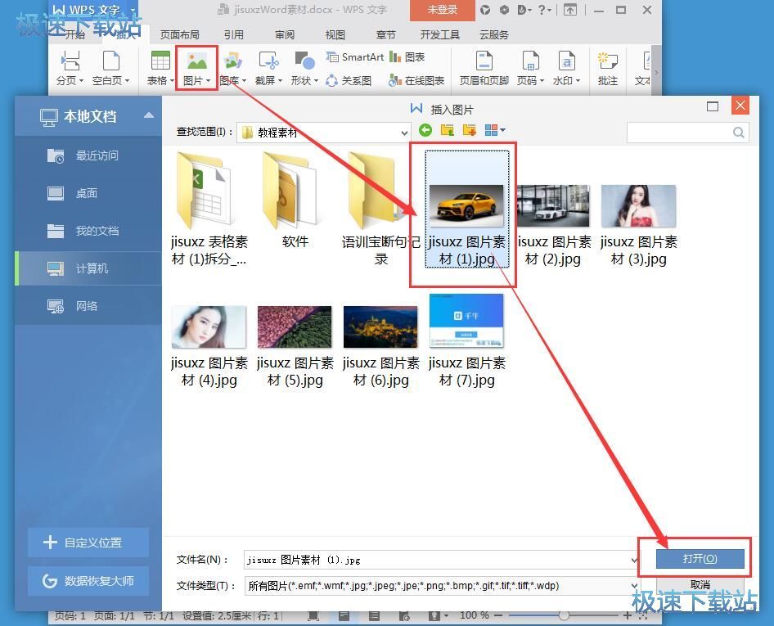Select 计算机 computer location
This screenshot has height=626, width=774.
tap(88, 268)
